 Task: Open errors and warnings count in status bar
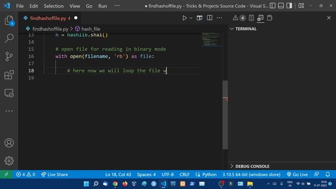pyautogui.click(x=26, y=174)
